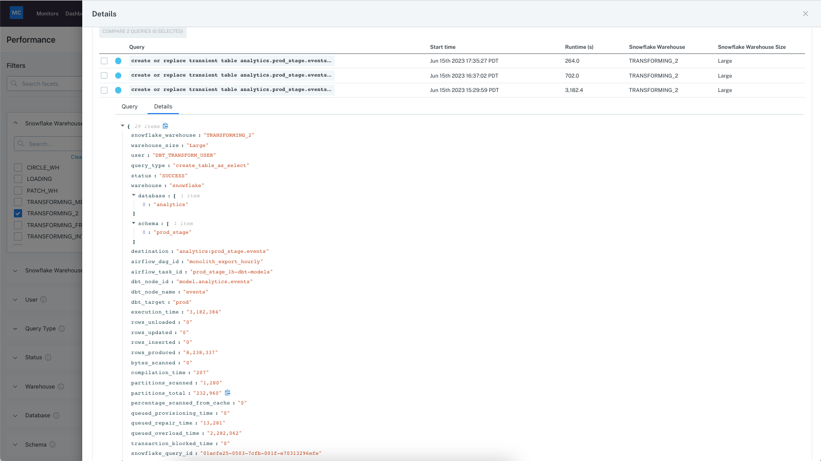This screenshot has height=461, width=821.
Task: Click info icon next to Status filter
Action: (x=48, y=357)
